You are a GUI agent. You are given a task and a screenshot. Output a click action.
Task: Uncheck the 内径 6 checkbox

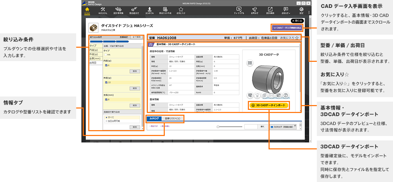106,65
